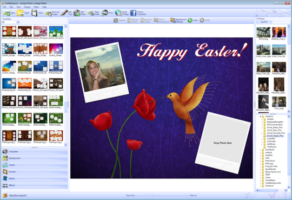Click the Drop Photo Here placeholder frame

coord(223,143)
